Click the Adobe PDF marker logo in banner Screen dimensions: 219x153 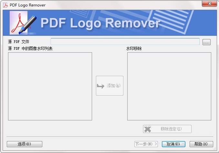(23, 23)
